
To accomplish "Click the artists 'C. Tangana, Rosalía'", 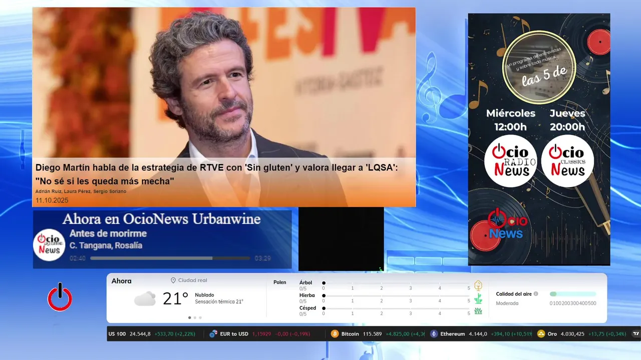I will [x=106, y=245].
